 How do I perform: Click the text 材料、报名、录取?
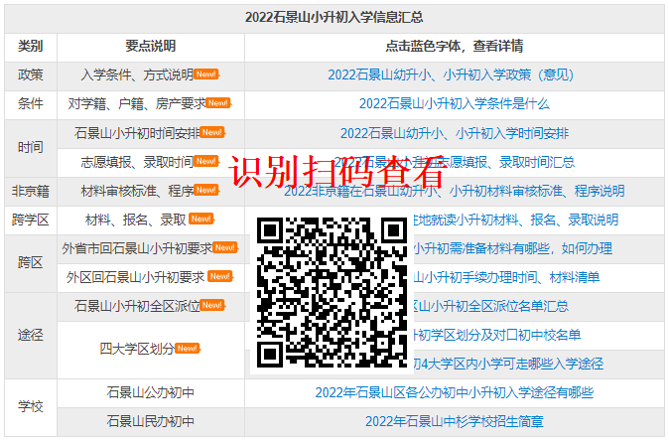pyautogui.click(x=136, y=220)
